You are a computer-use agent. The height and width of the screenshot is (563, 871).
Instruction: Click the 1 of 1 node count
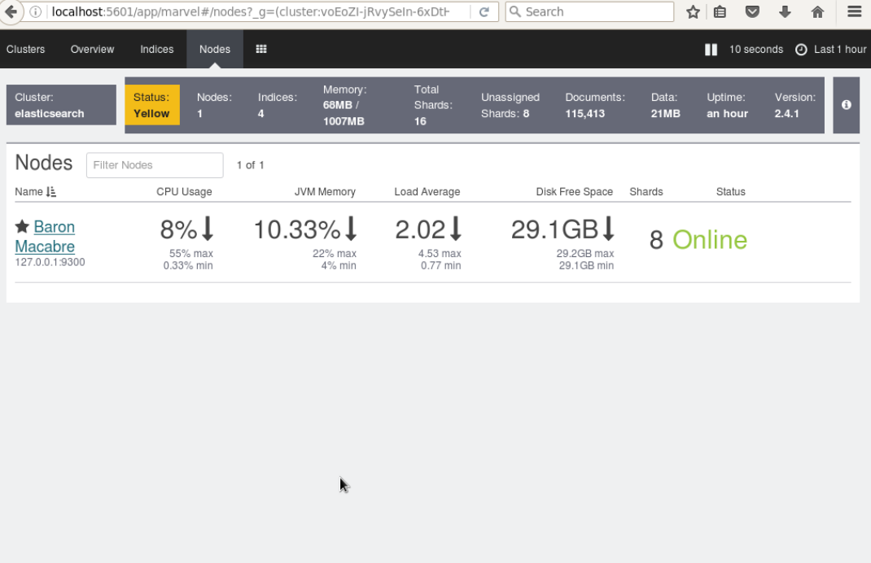pos(251,165)
